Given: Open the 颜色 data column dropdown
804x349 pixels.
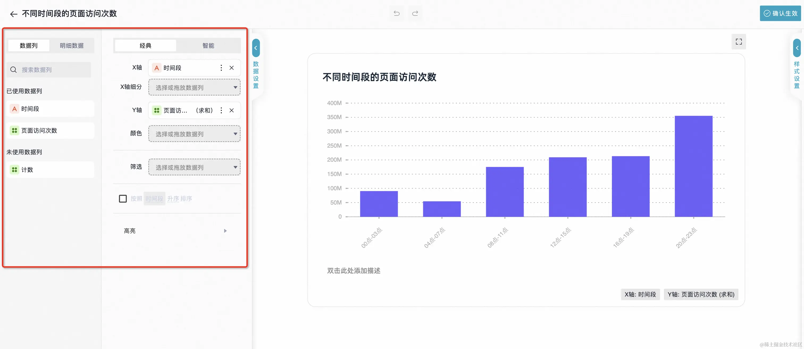Looking at the screenshot, I should [x=194, y=134].
